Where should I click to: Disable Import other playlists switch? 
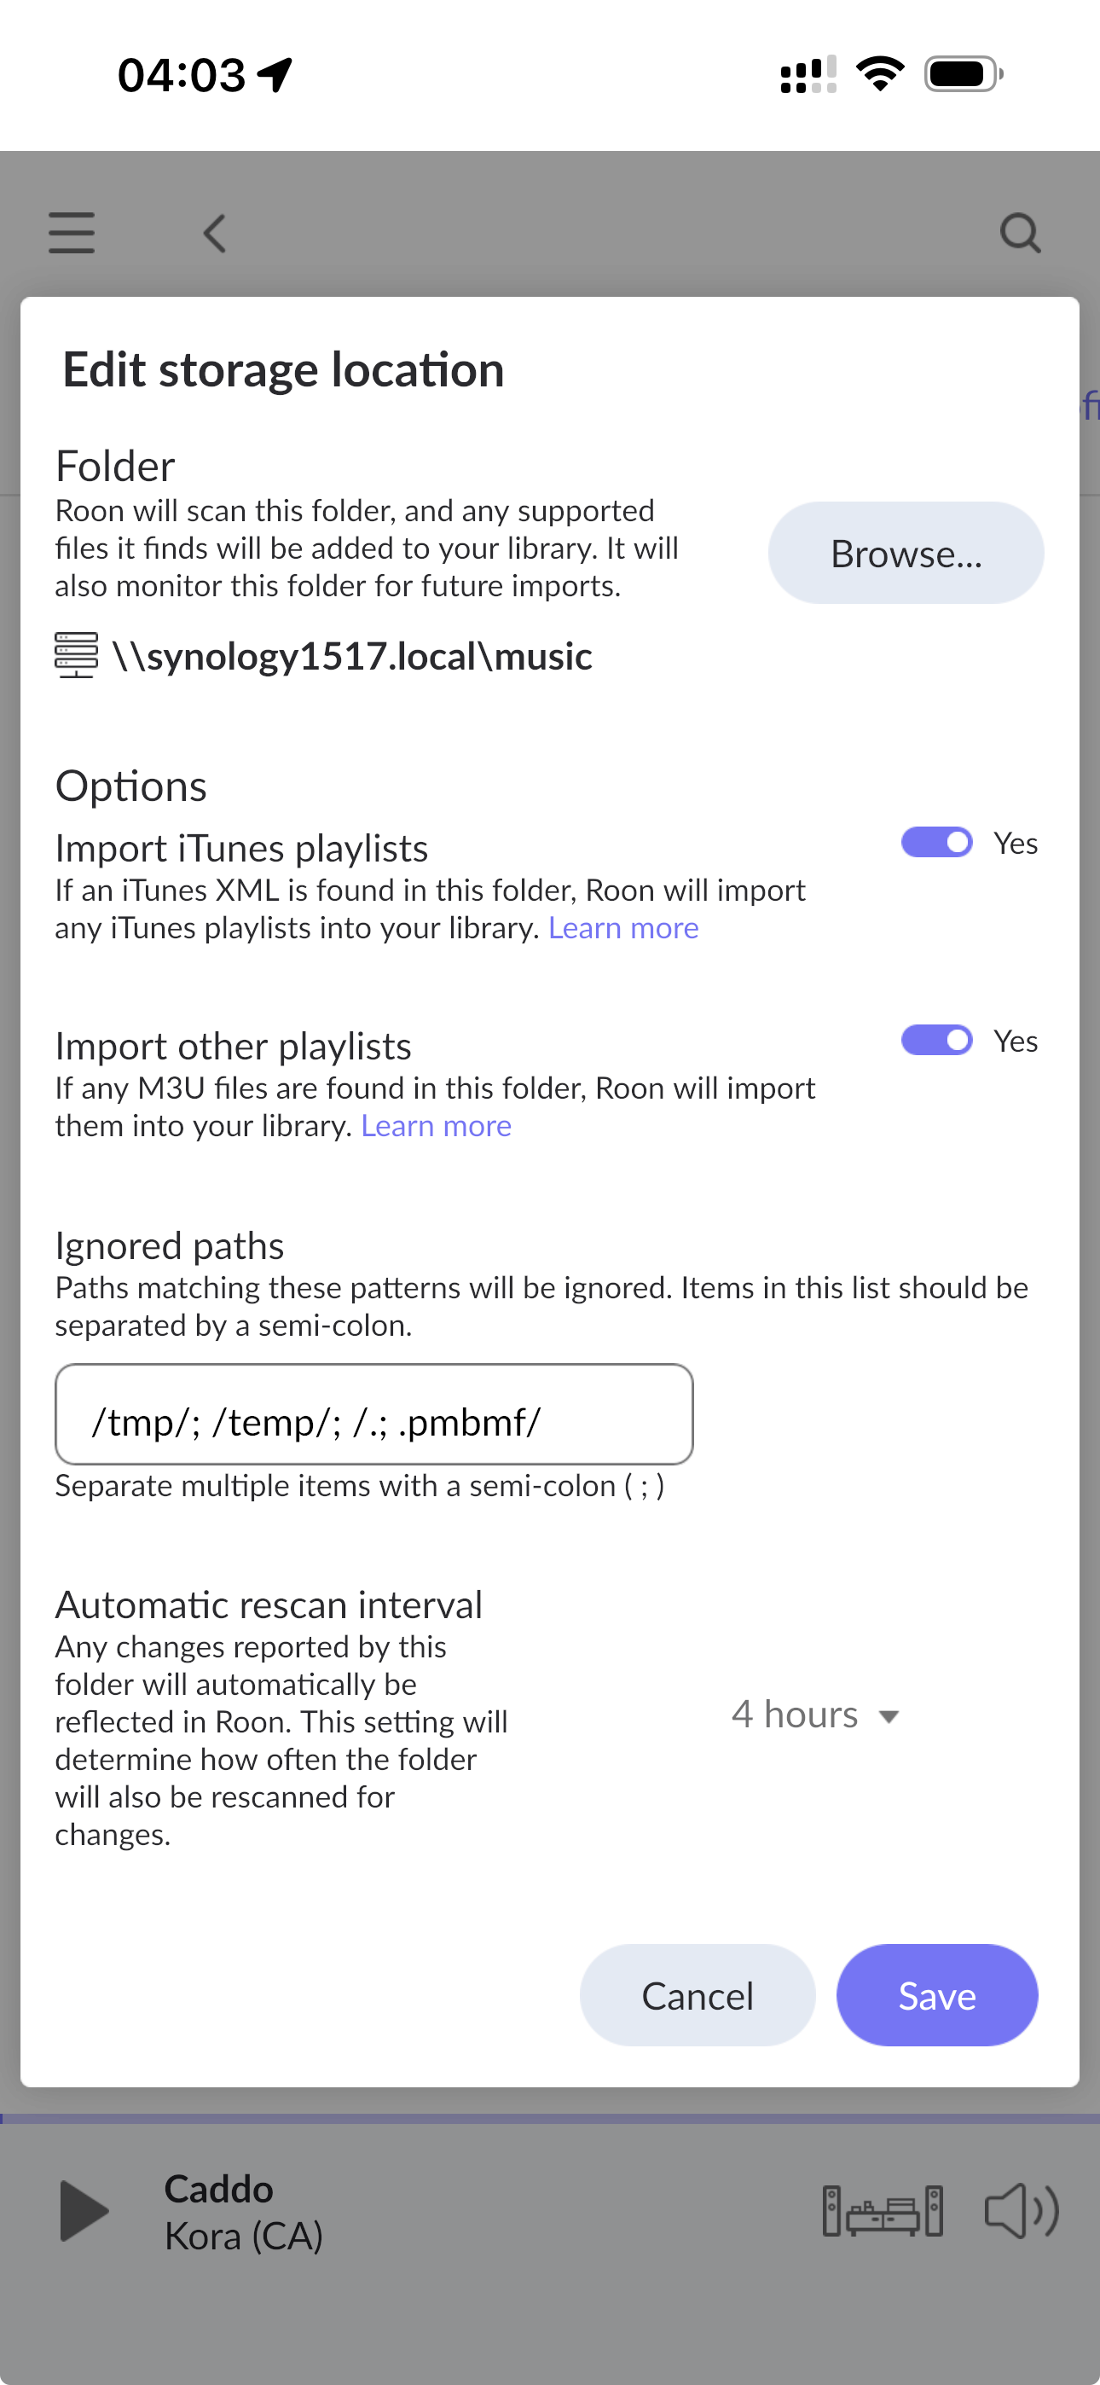pos(937,1041)
